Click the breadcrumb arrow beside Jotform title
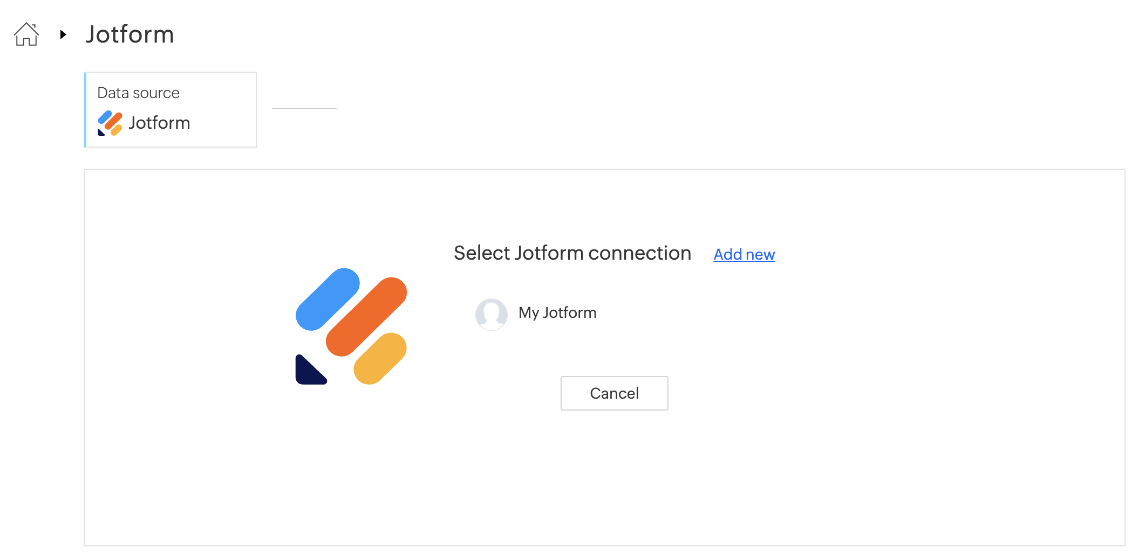 63,34
